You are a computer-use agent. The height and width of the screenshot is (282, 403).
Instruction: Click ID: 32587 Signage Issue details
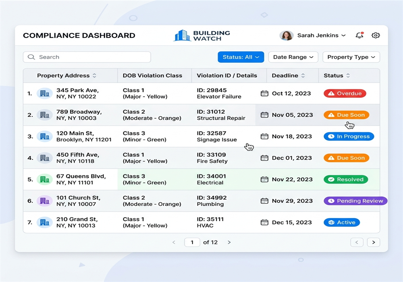pyautogui.click(x=217, y=137)
